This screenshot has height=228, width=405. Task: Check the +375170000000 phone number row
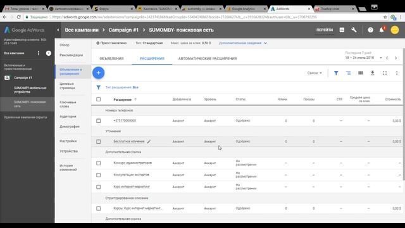(99, 121)
